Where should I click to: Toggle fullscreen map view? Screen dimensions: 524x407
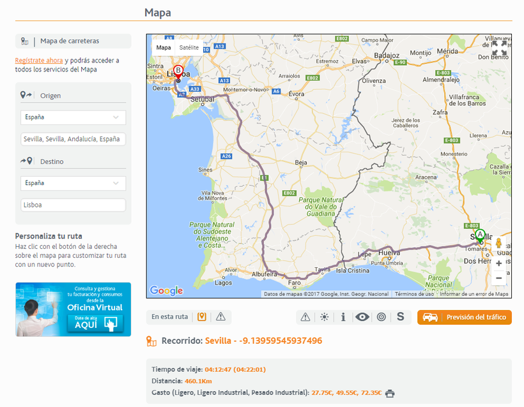(x=499, y=47)
